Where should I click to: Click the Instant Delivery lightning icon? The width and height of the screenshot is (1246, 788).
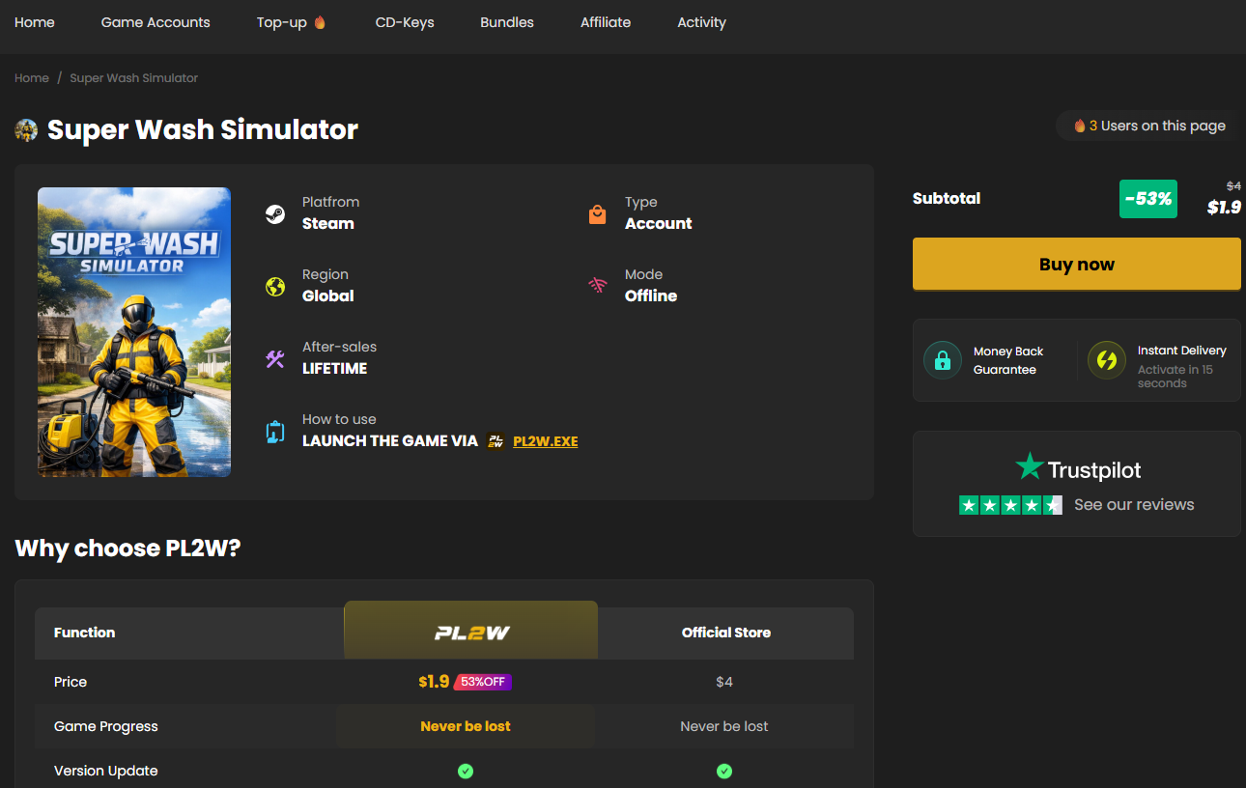(1107, 360)
